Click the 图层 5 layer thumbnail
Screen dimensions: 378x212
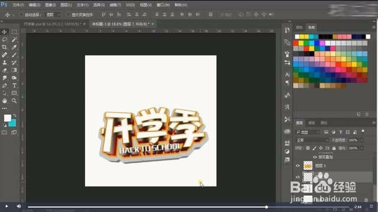point(308,165)
